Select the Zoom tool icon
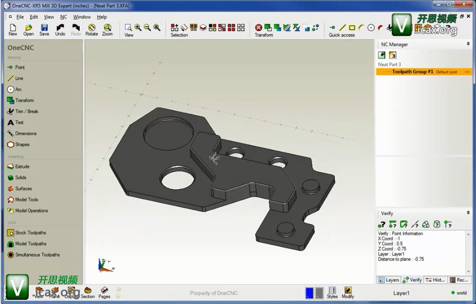476x304 pixels. click(x=107, y=29)
